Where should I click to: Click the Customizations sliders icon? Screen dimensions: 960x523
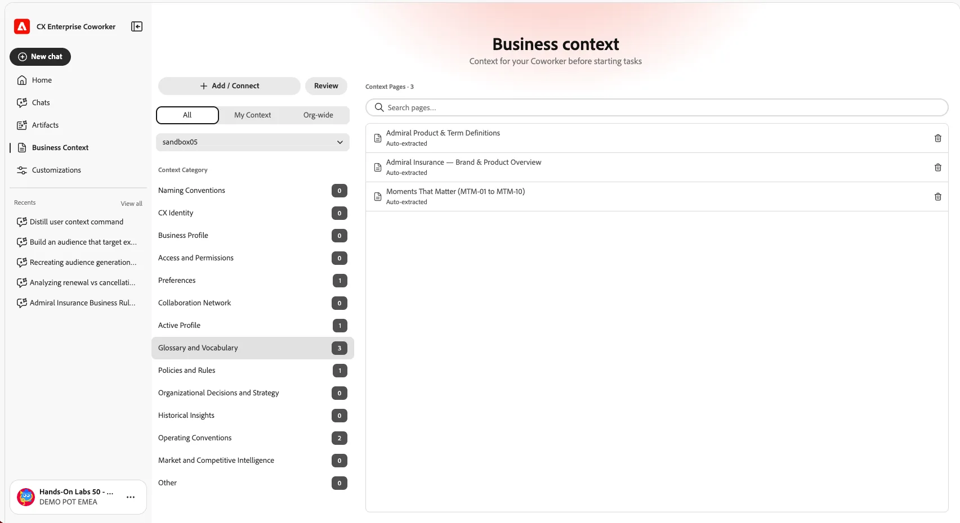tap(22, 170)
